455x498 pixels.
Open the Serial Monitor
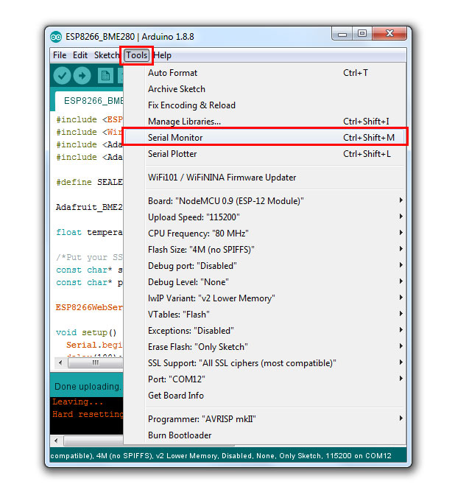coord(264,138)
